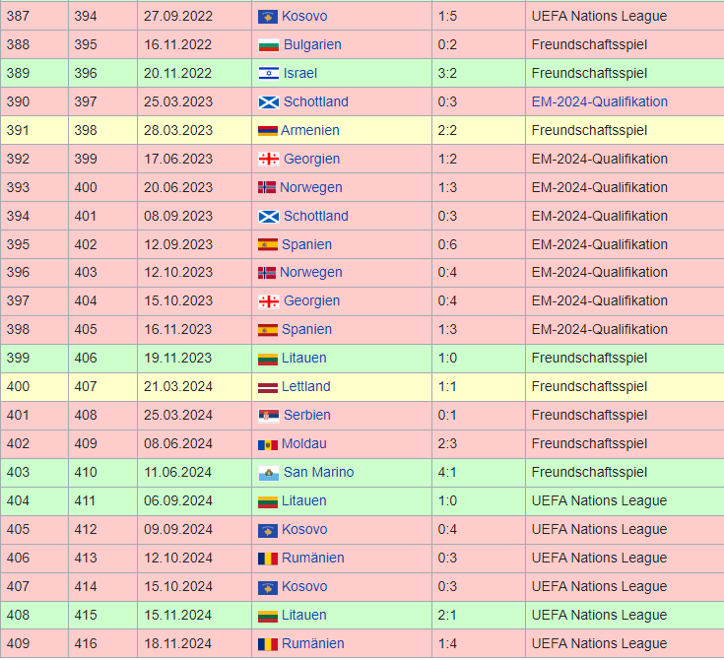
Task: Open the Serbien link
Action: (x=307, y=416)
